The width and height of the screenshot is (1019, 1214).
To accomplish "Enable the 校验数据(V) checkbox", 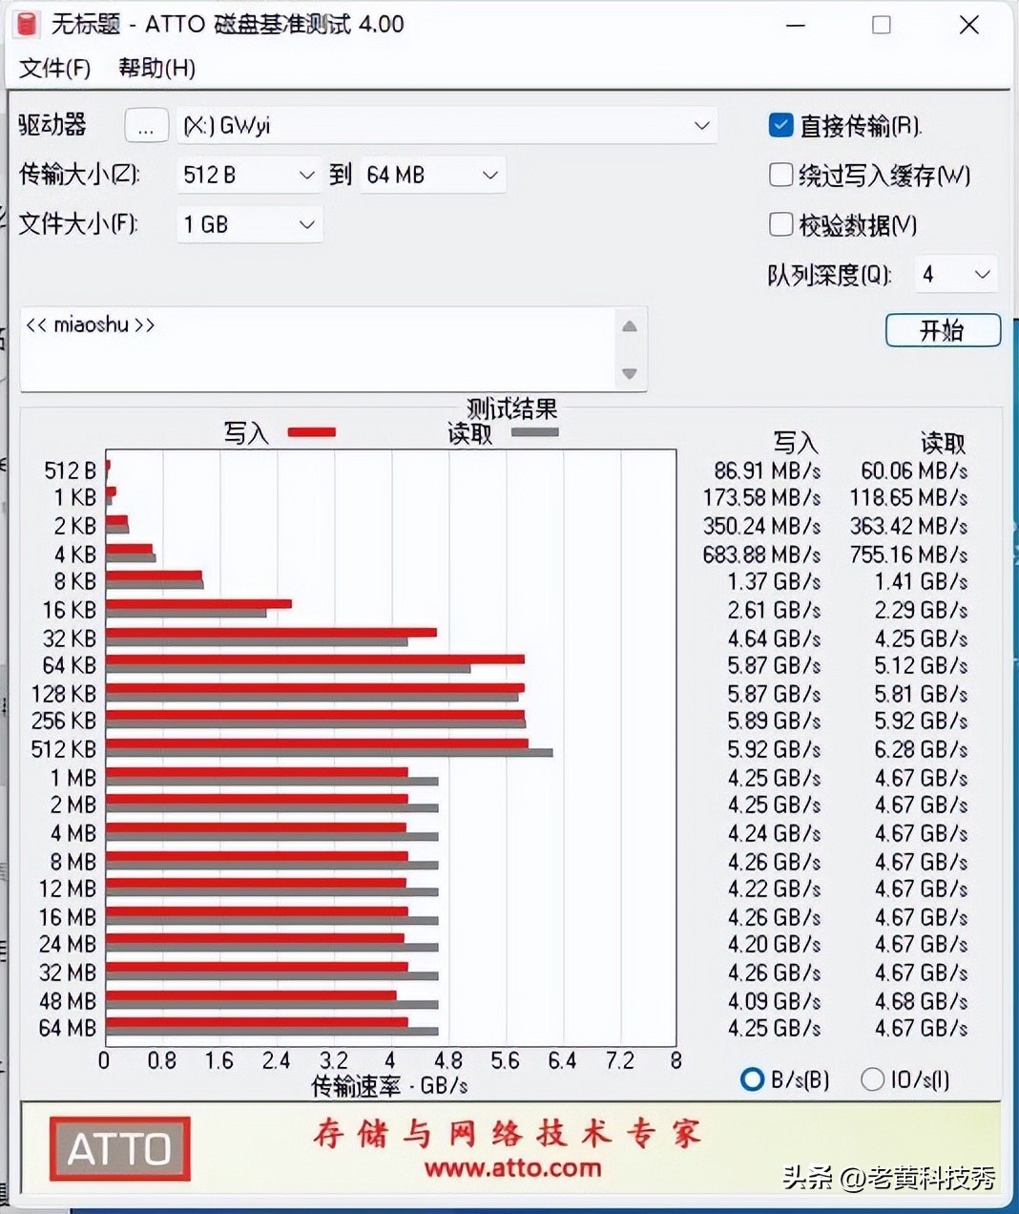I will pos(780,223).
